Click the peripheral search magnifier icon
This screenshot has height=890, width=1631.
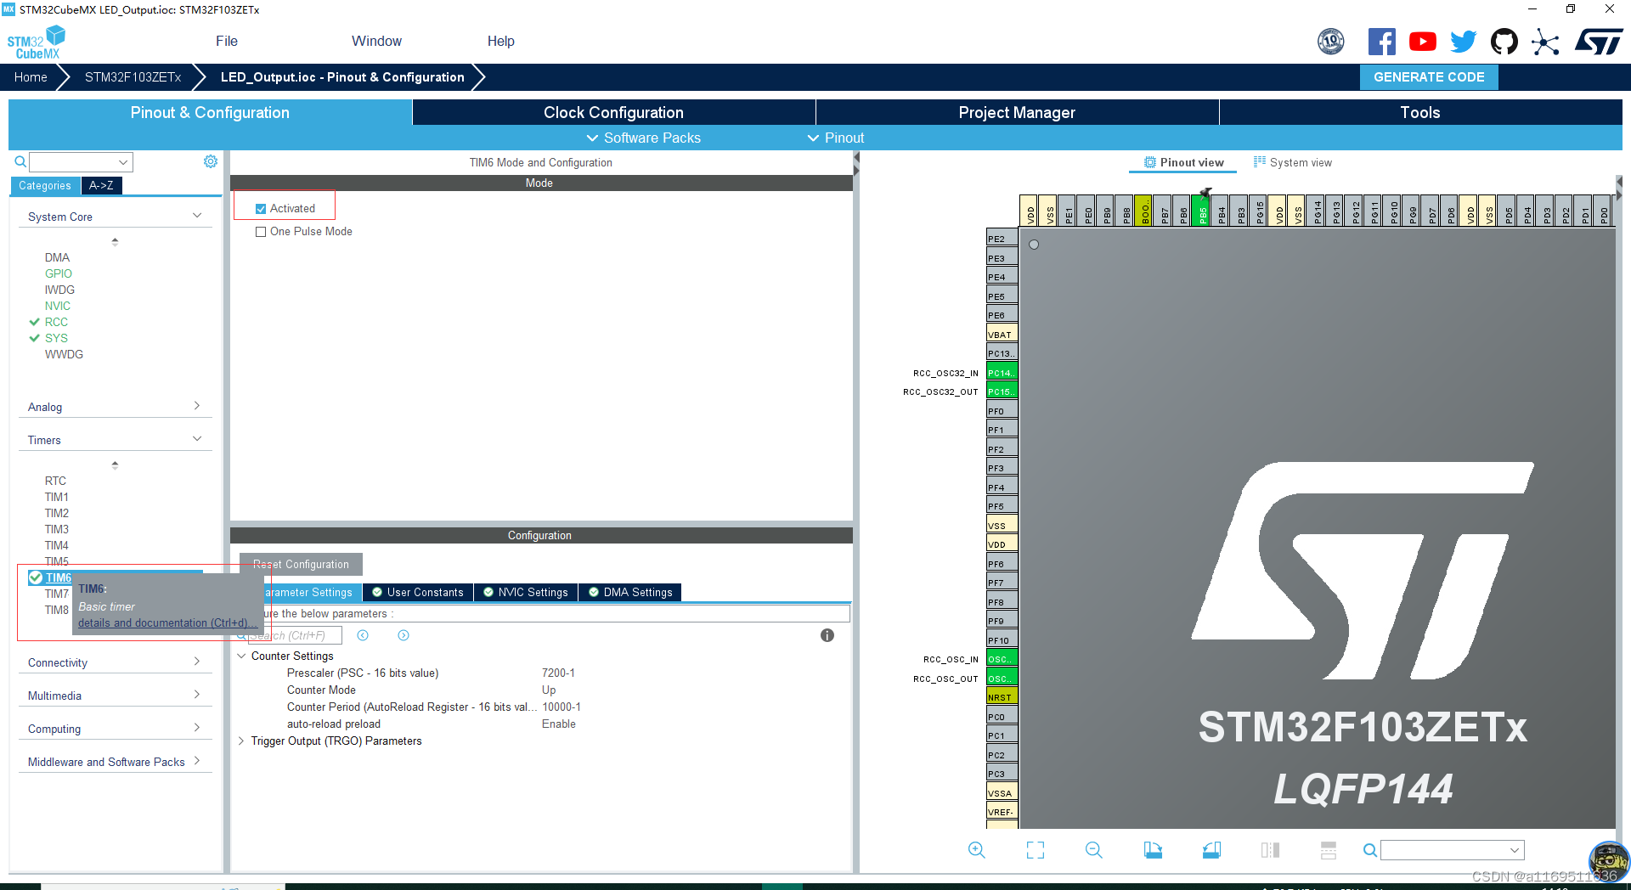click(20, 161)
